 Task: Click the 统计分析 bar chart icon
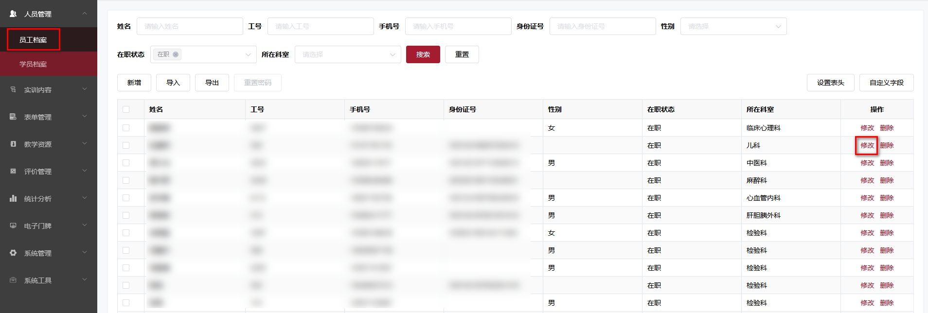coord(13,198)
